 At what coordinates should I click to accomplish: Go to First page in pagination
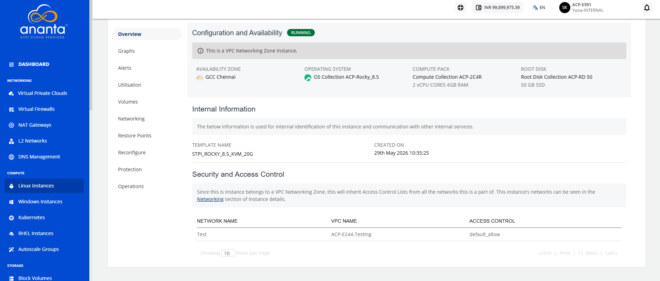(545, 253)
